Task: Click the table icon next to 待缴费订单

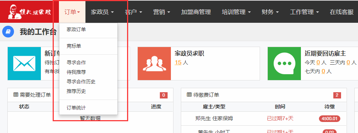Action: [x=189, y=95]
